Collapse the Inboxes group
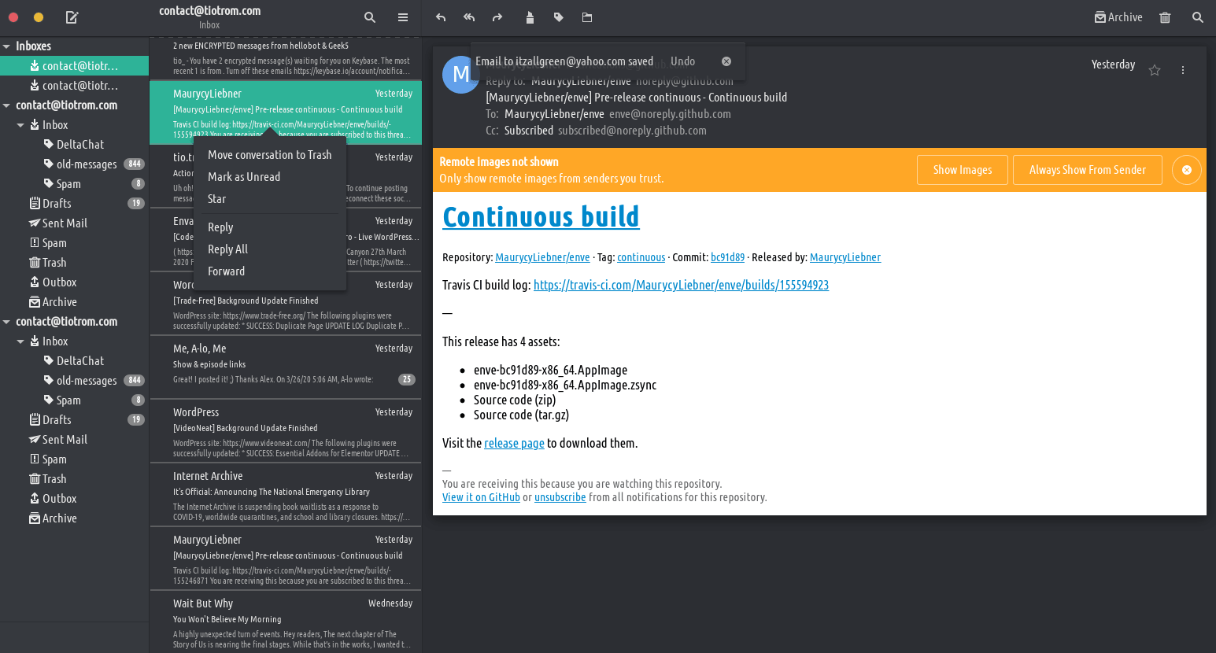 pyautogui.click(x=7, y=46)
